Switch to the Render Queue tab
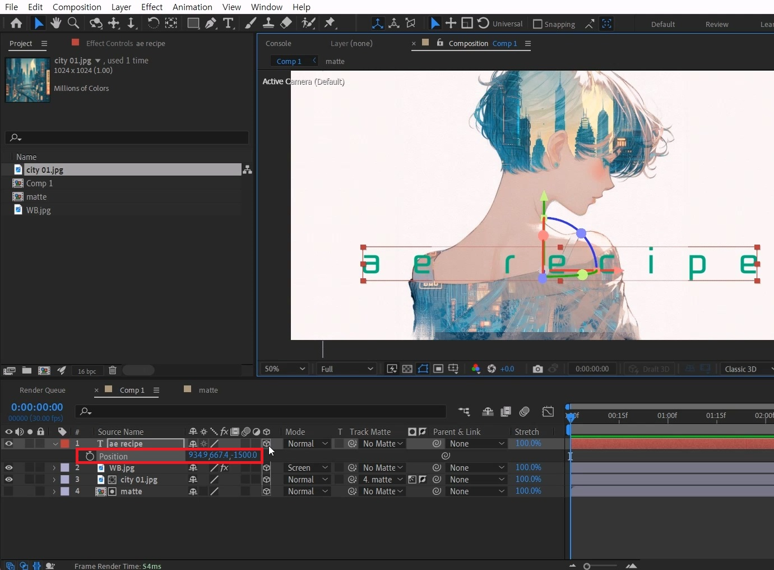The width and height of the screenshot is (774, 570). pos(43,390)
